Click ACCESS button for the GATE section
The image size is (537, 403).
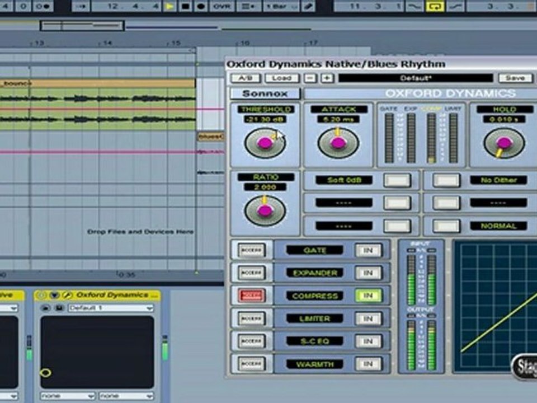[x=251, y=250]
